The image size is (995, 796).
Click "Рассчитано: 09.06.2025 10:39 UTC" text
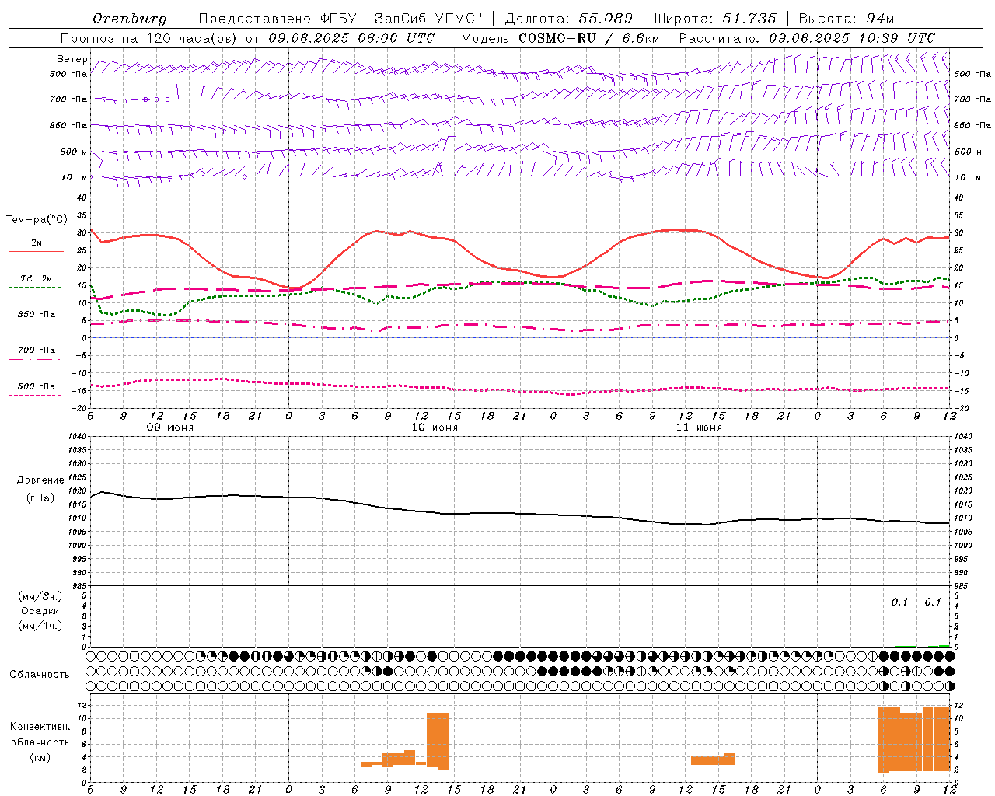tap(807, 38)
